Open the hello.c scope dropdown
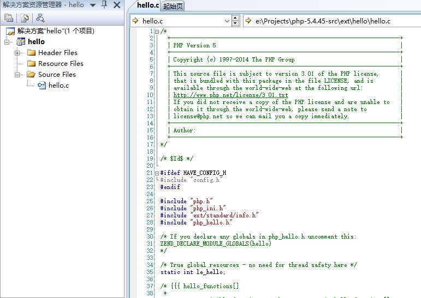421x298 pixels. click(227, 21)
